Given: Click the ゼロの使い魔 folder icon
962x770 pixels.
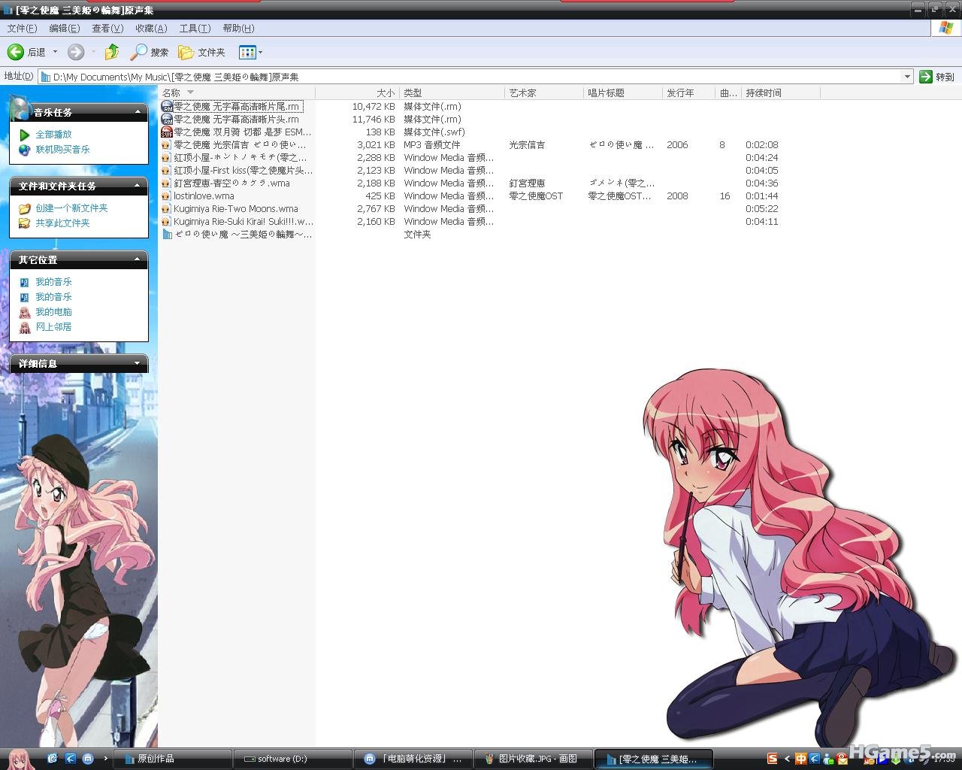Looking at the screenshot, I should 167,235.
